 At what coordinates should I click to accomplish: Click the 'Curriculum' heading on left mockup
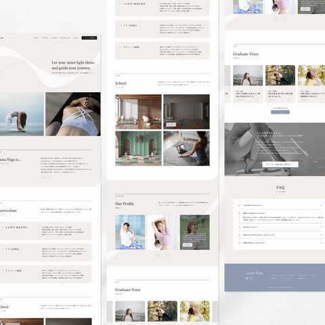click(8, 211)
